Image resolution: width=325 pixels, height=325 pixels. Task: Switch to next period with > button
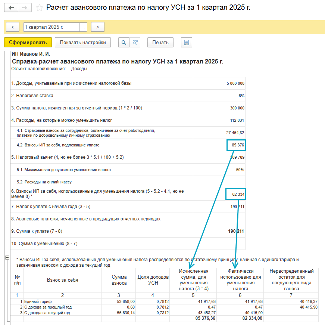click(98, 27)
